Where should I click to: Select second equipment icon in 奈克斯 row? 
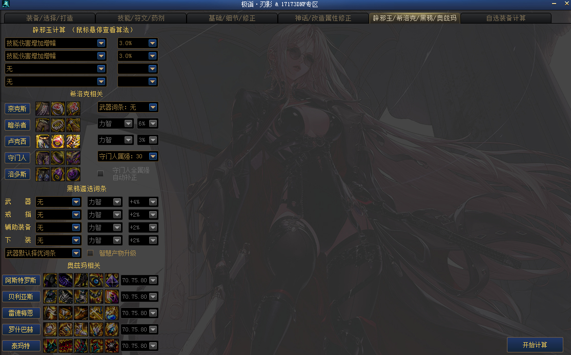click(x=57, y=109)
